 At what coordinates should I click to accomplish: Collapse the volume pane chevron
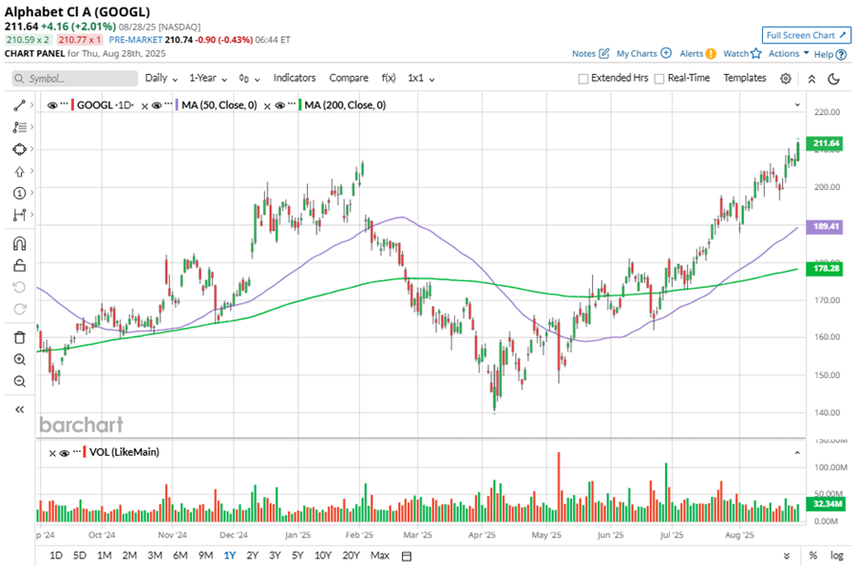796,452
